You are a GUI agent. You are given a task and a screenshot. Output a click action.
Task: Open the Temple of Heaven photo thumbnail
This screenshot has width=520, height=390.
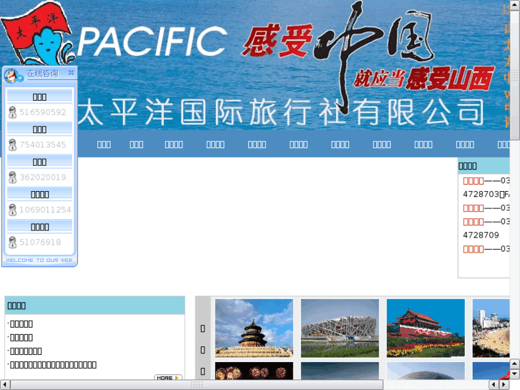254,328
